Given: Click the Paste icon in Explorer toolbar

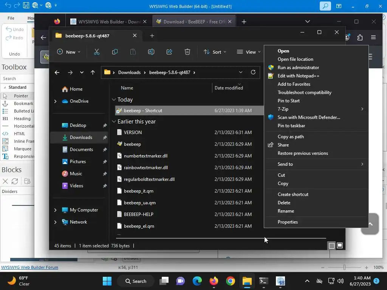Looking at the screenshot, I should [x=133, y=52].
